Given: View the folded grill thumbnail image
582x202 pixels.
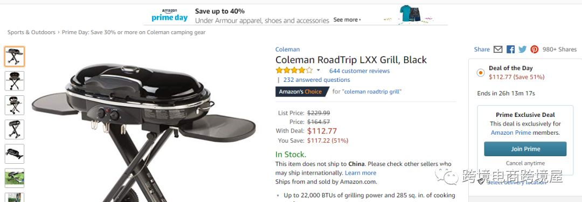Looking at the screenshot, I should point(15,154).
